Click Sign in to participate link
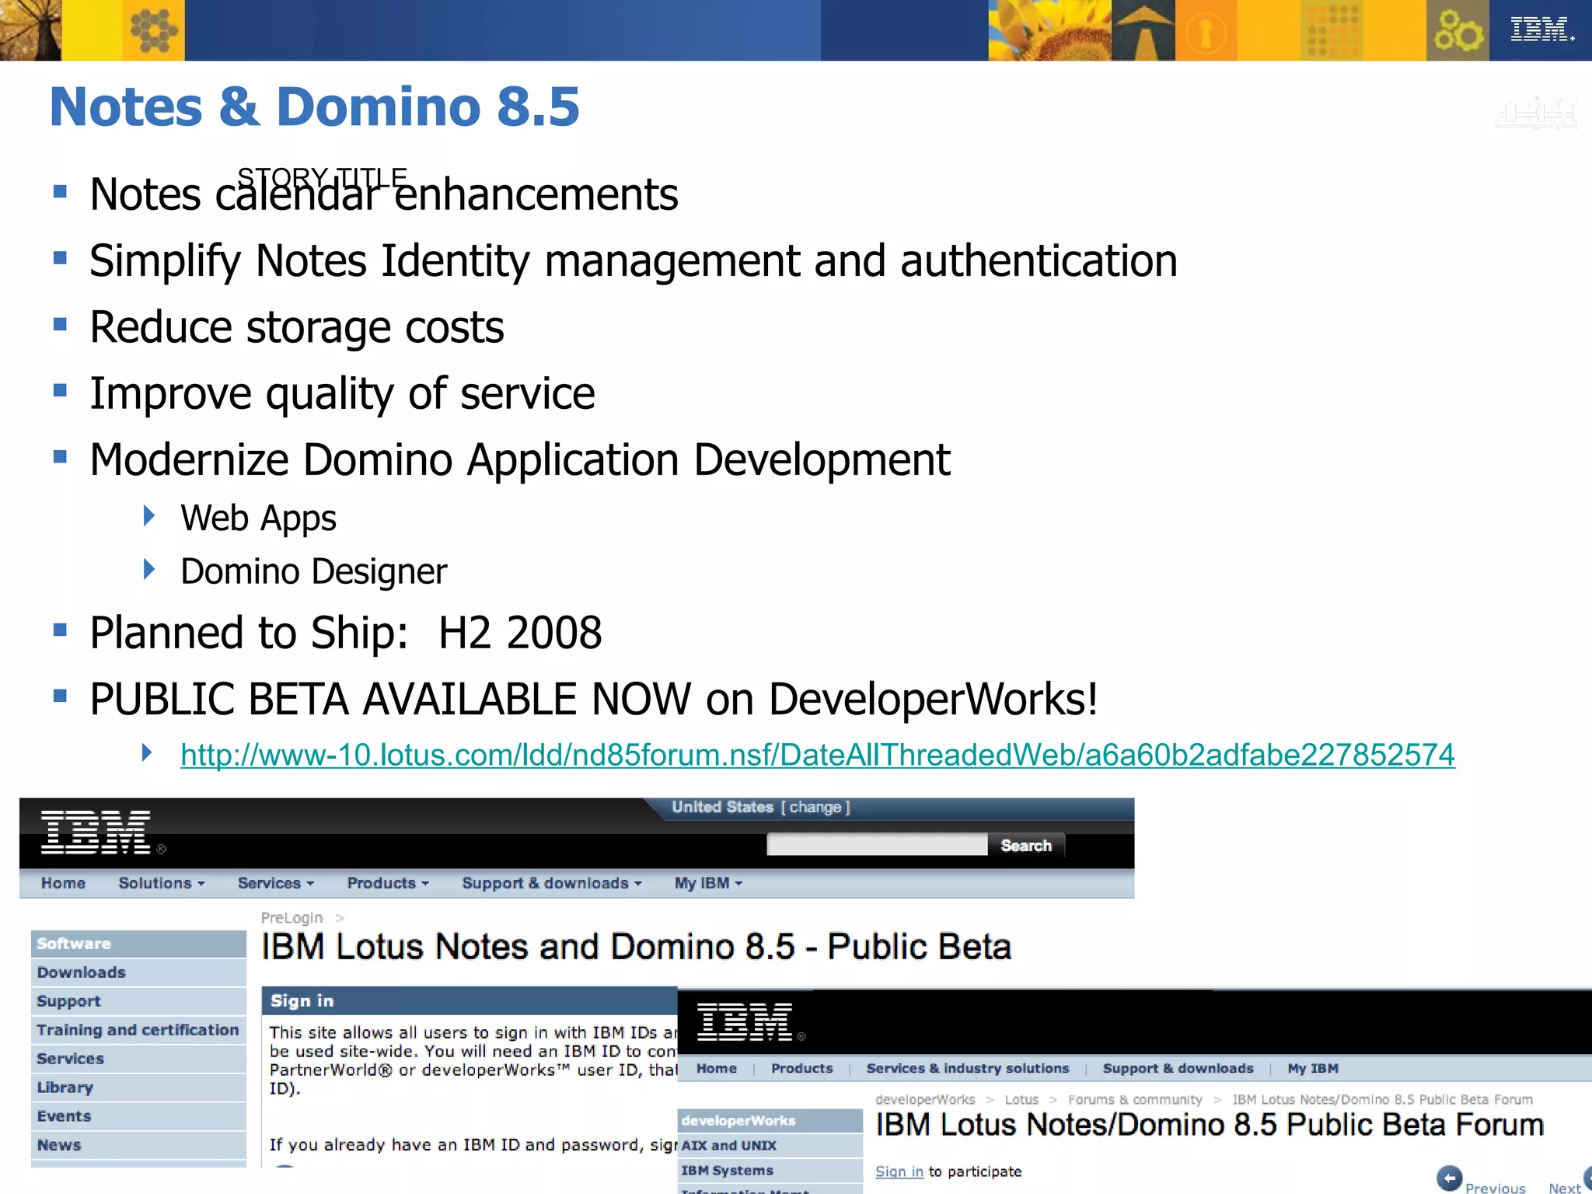Image resolution: width=1592 pixels, height=1194 pixels. click(899, 1171)
